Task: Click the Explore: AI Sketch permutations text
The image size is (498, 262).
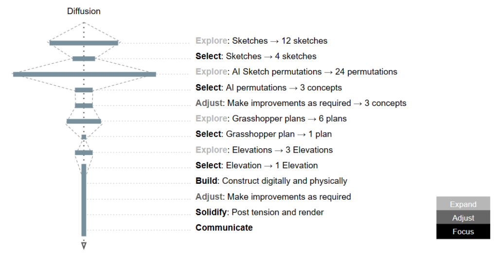Action: tap(296, 72)
